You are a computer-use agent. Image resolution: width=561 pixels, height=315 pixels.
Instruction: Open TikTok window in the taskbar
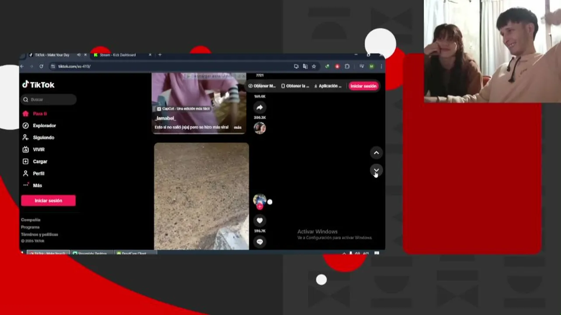pos(48,253)
